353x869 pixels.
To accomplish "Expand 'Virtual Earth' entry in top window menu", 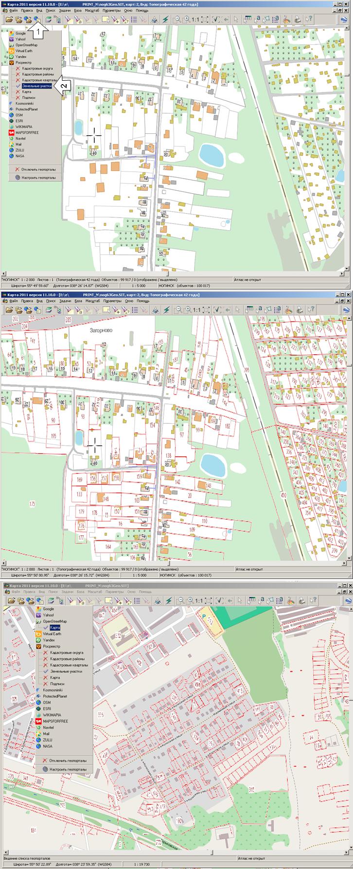I will coord(24,51).
